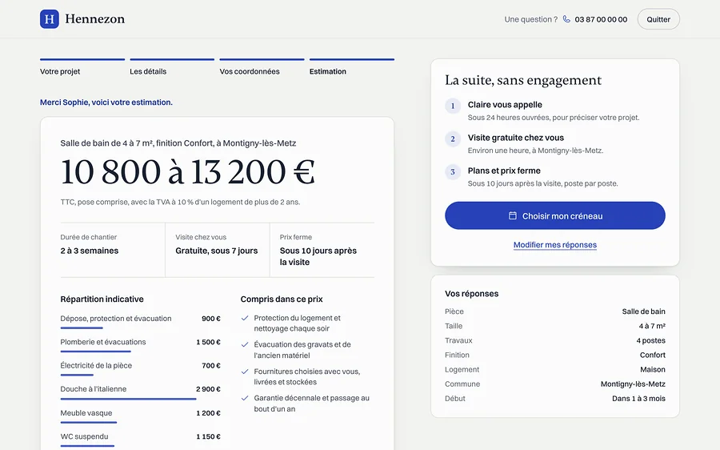Click the phone icon beside the number

point(566,19)
